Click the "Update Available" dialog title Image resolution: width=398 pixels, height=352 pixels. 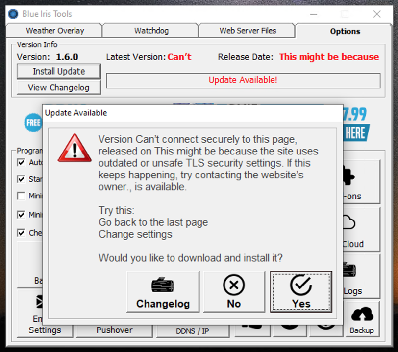click(x=76, y=113)
